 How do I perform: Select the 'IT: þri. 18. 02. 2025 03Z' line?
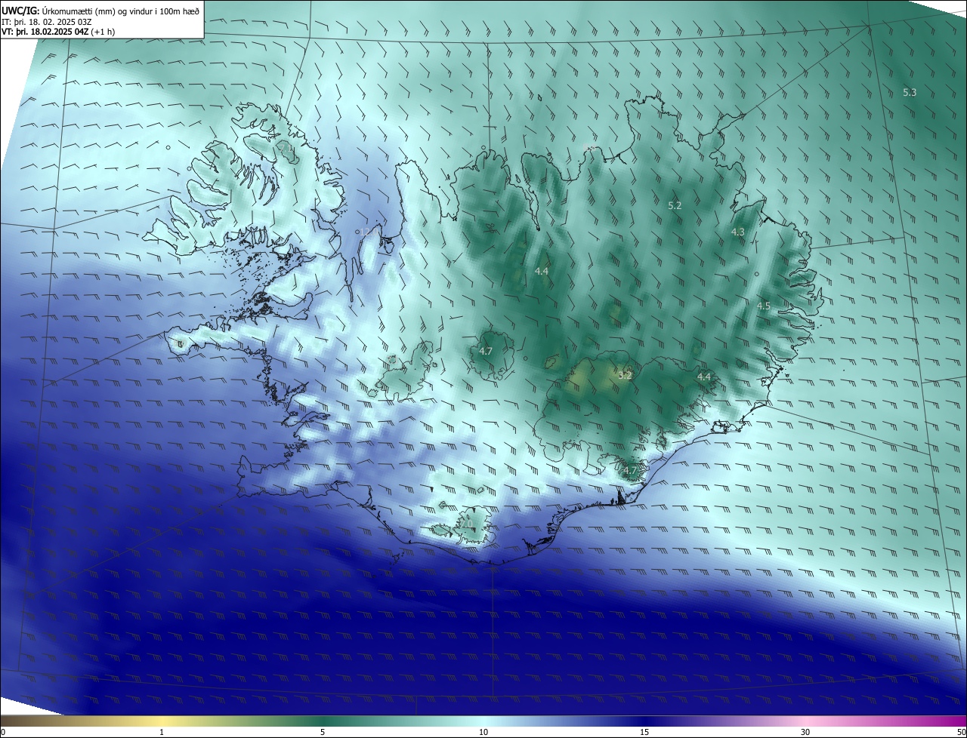[47, 22]
